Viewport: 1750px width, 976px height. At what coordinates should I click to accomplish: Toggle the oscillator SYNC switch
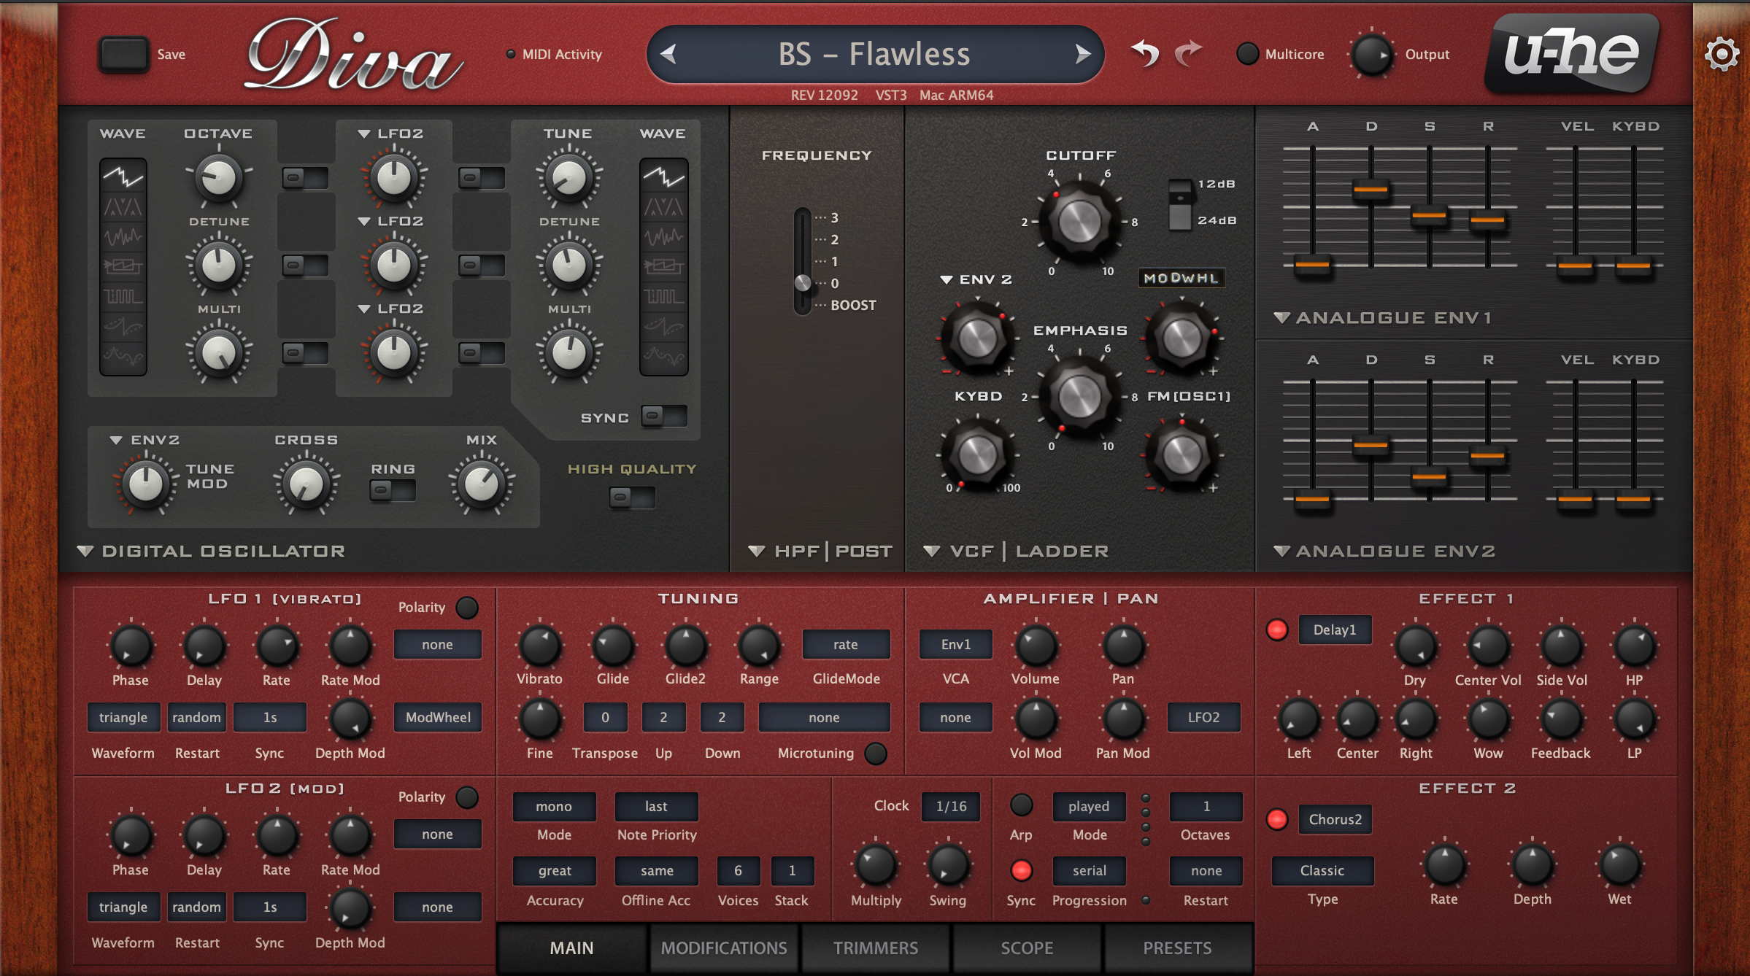[x=659, y=416]
